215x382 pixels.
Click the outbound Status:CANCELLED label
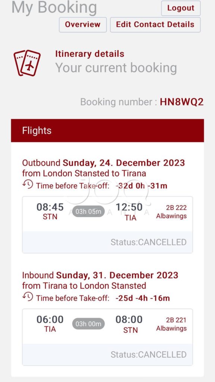[149, 242]
